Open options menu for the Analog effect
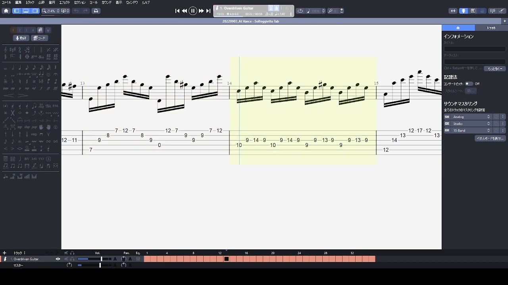This screenshot has height=285, width=508. (x=503, y=117)
